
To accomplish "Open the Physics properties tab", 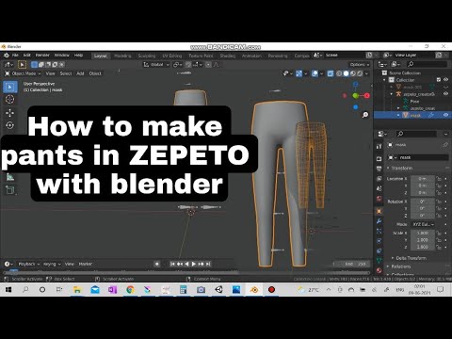I will [x=379, y=241].
